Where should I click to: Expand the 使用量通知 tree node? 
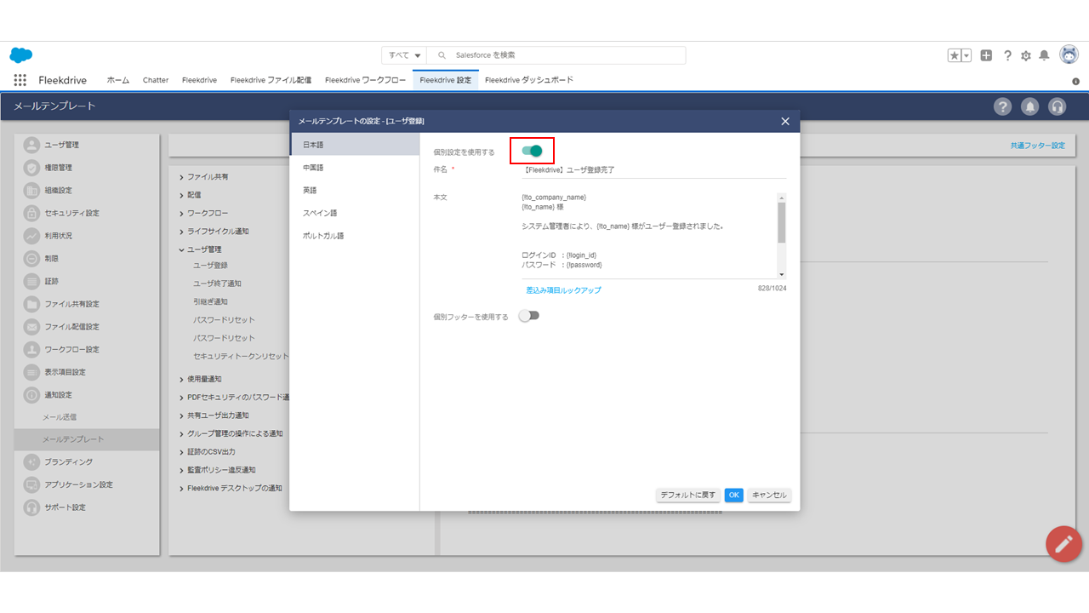tap(181, 379)
